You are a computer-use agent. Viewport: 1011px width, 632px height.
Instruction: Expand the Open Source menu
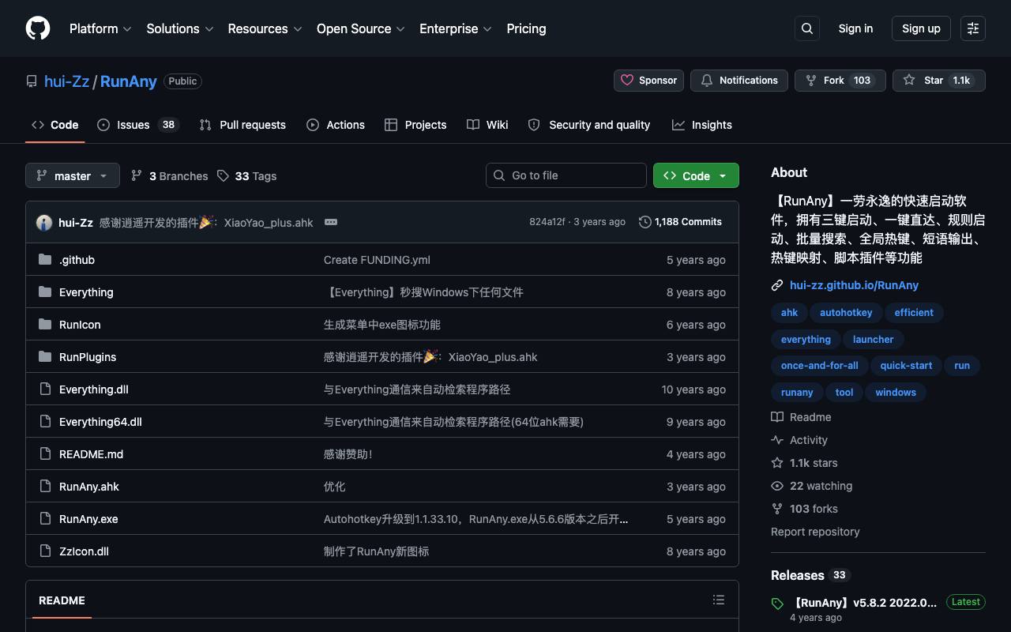click(361, 28)
